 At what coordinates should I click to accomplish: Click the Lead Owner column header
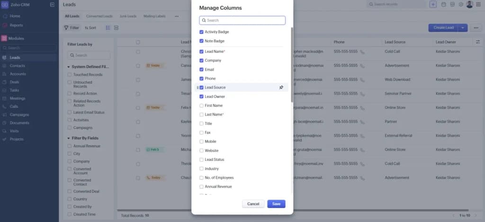point(446,42)
